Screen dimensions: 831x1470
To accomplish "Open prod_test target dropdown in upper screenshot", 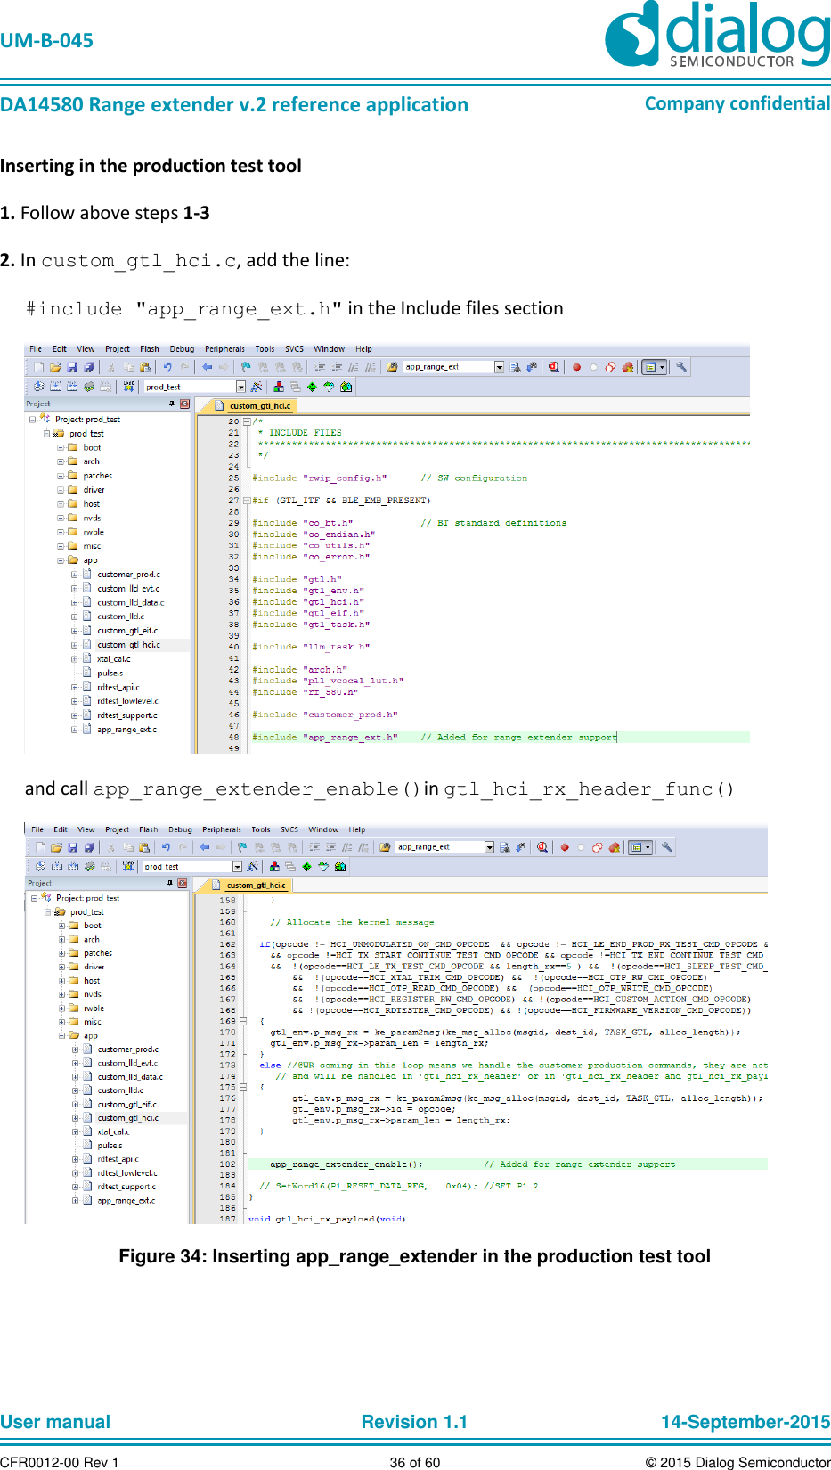I will [240, 387].
